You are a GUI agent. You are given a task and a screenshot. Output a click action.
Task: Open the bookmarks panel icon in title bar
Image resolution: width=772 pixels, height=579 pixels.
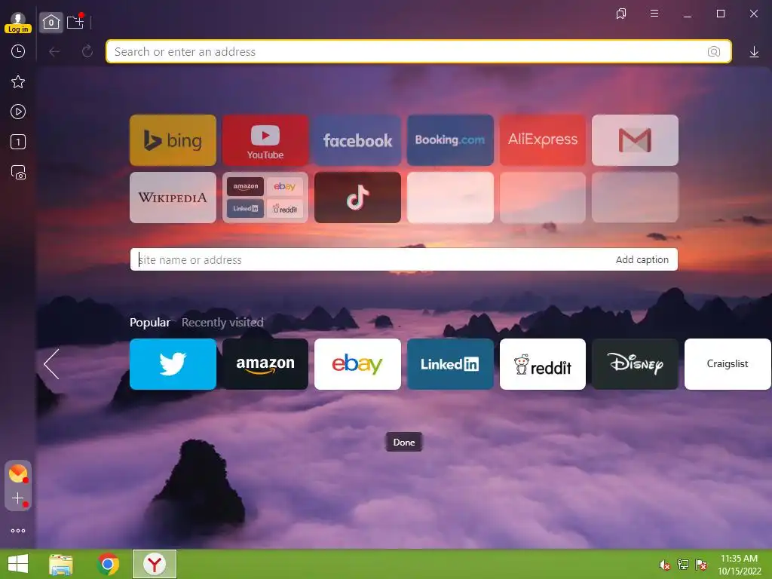[621, 14]
